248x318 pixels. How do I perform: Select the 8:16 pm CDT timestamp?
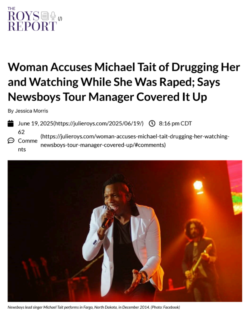point(175,123)
